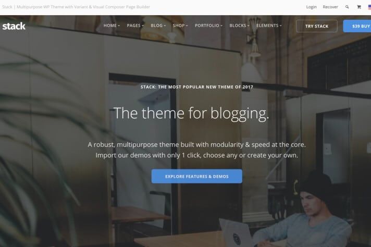Open the Shop menu
Viewport: 371px width, 247px height.
click(180, 26)
